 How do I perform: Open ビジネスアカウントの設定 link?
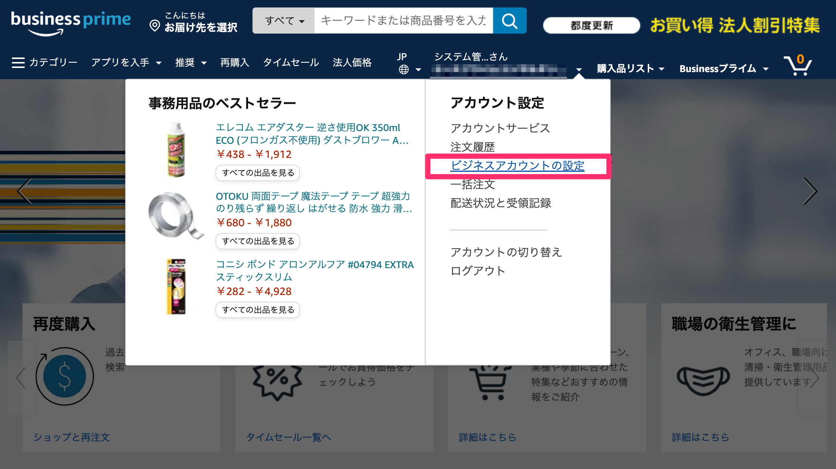pos(517,165)
